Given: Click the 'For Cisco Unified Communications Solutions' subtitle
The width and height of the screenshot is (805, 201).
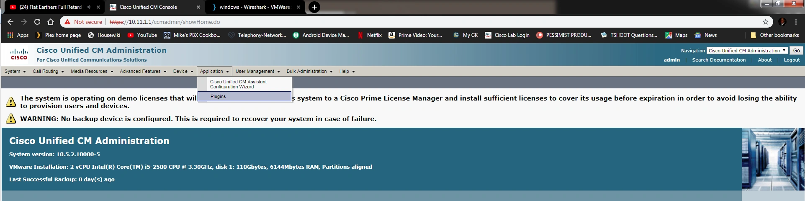Looking at the screenshot, I should (91, 60).
